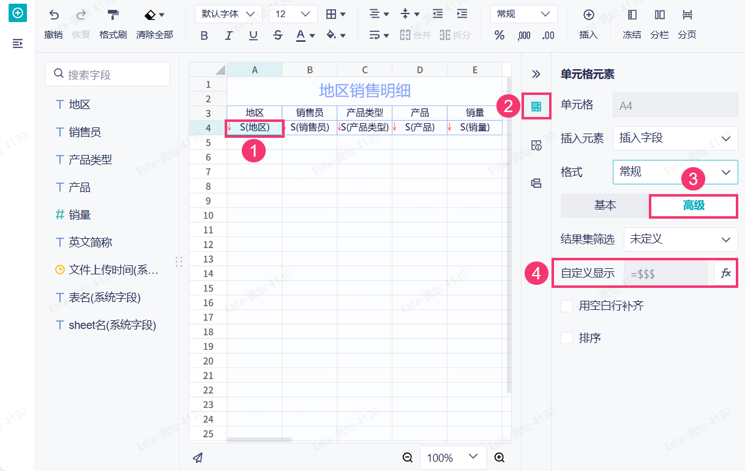Click the sidebar outline list icon
This screenshot has height=471, width=745.
[18, 43]
